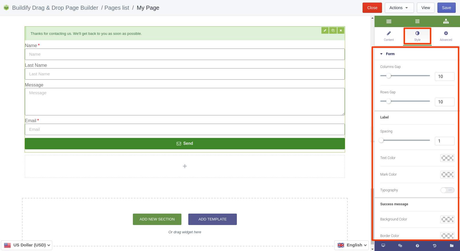
Task: Open the widgets grid icon
Action: pyautogui.click(x=417, y=21)
